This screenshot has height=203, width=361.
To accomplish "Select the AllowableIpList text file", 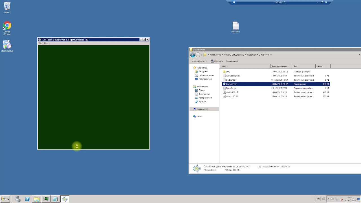I will click(x=276, y=76).
